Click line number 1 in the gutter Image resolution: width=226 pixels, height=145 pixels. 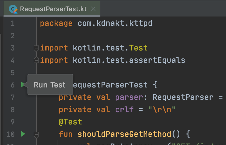(13, 23)
